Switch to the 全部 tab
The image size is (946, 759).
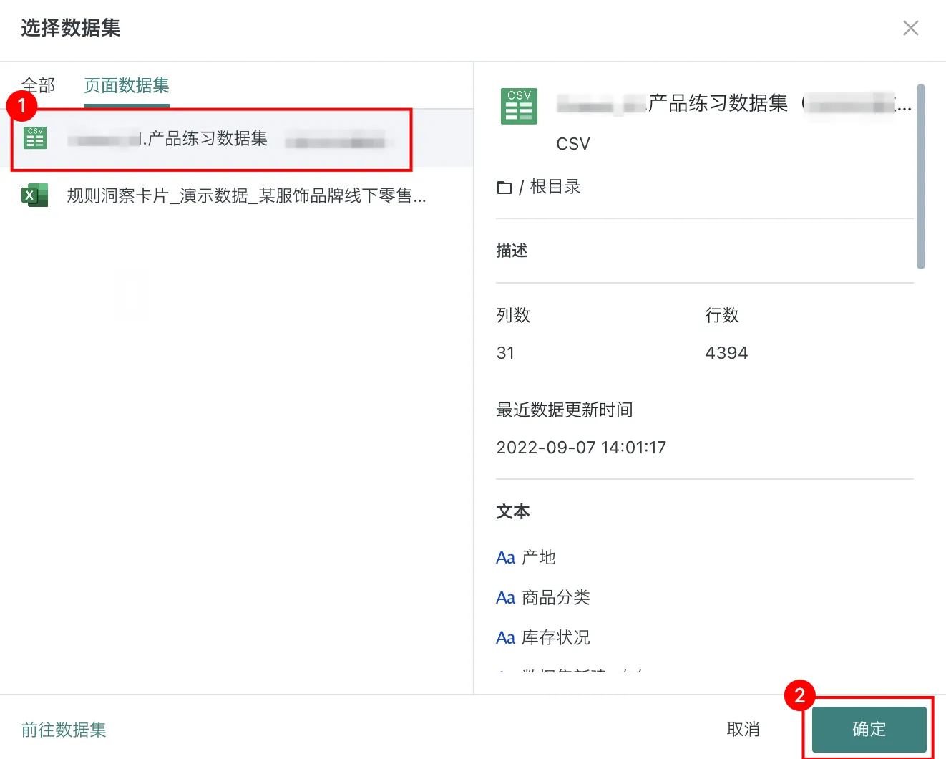coord(39,85)
